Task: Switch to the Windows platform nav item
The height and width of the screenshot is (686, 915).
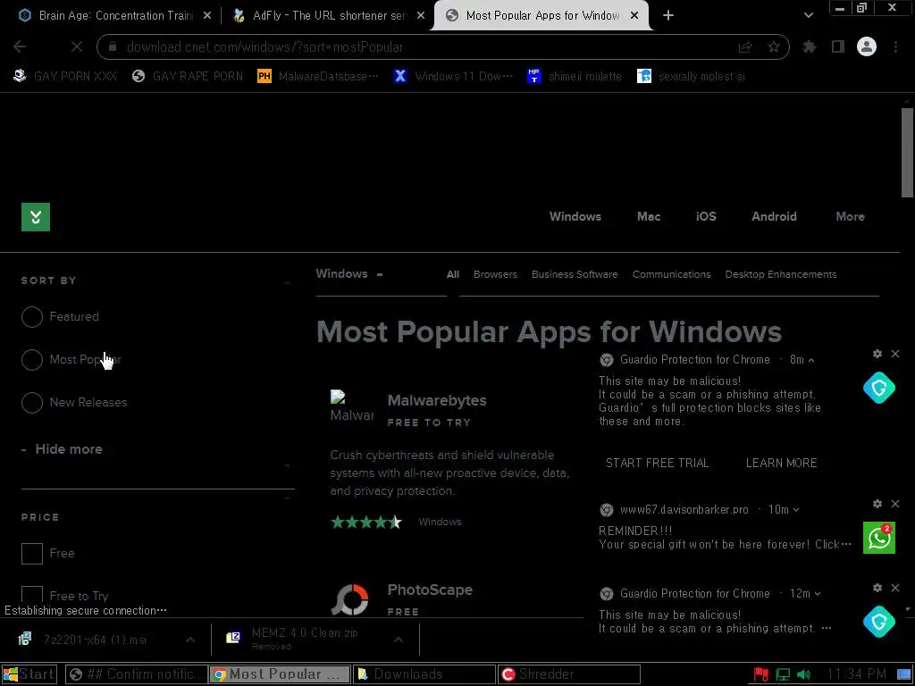Action: pyautogui.click(x=575, y=216)
